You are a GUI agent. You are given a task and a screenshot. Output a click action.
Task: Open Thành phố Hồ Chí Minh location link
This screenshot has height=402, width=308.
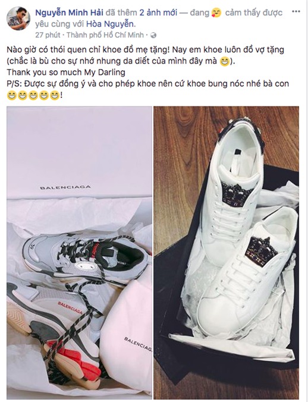click(x=105, y=35)
